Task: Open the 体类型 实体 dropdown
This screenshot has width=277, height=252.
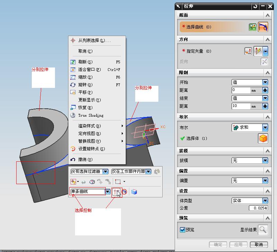Action: [265, 201]
